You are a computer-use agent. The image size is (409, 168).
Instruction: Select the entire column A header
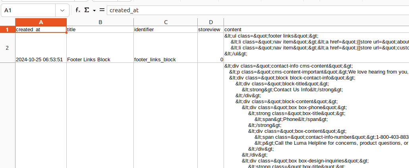pyautogui.click(x=41, y=22)
